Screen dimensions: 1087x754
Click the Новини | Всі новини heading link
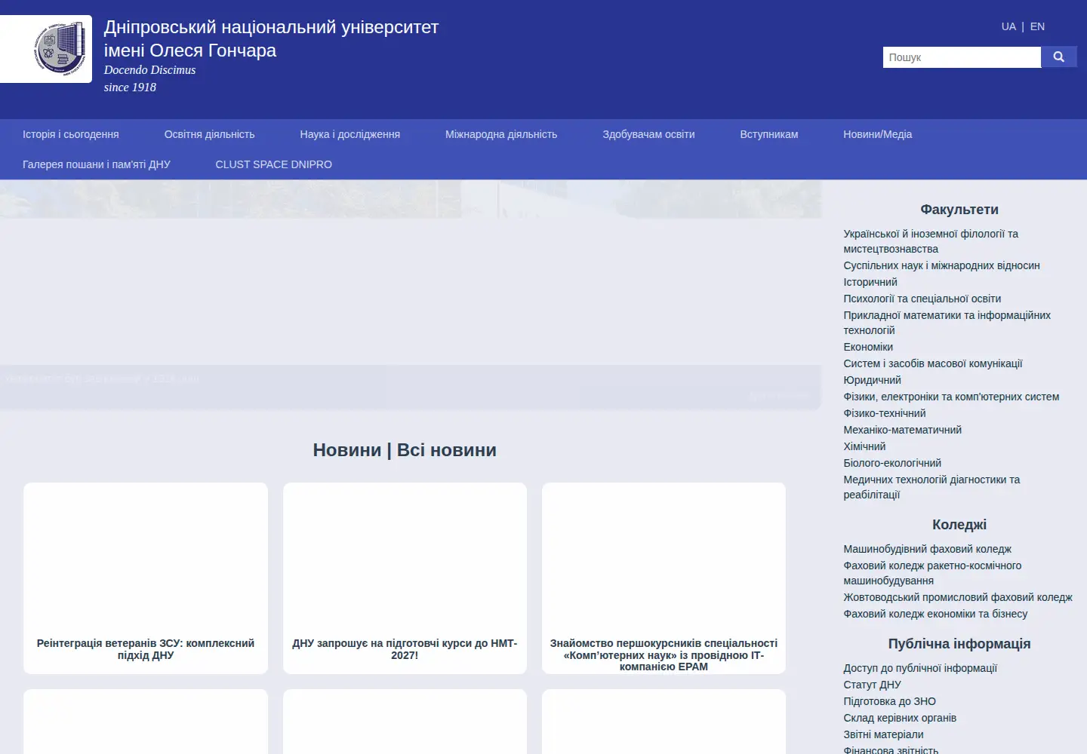[405, 450]
